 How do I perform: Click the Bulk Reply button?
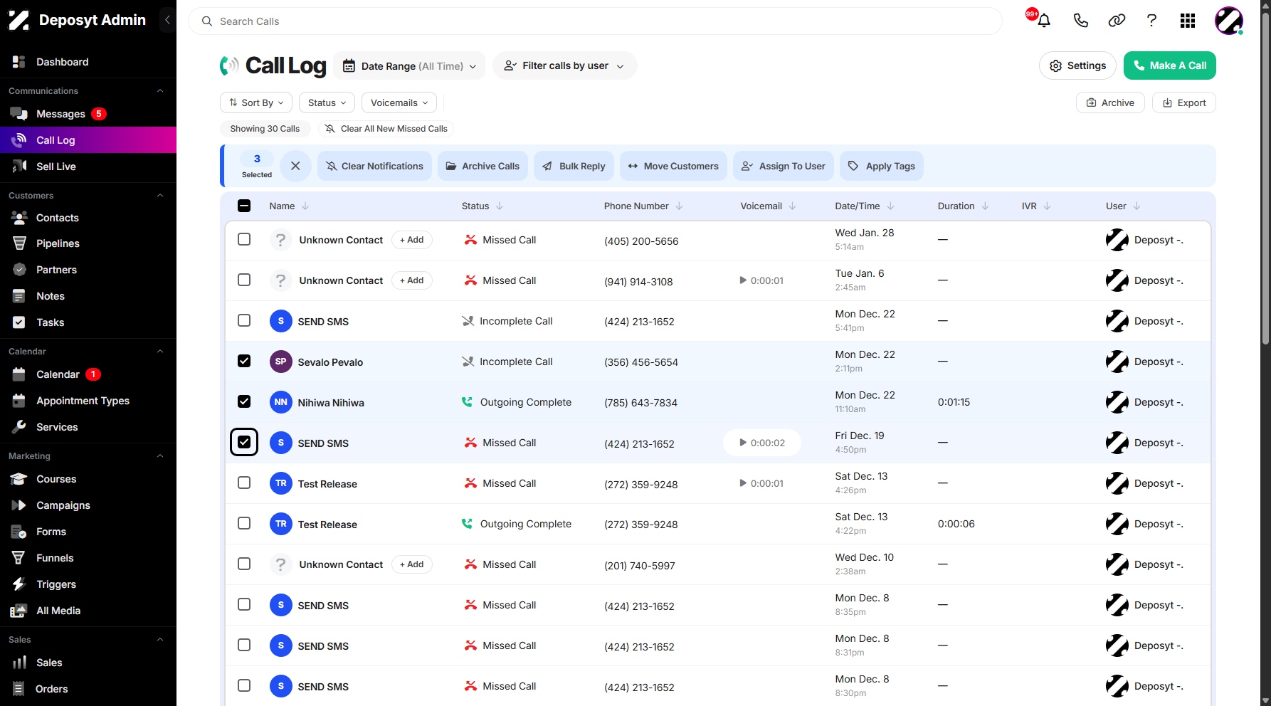(x=574, y=166)
